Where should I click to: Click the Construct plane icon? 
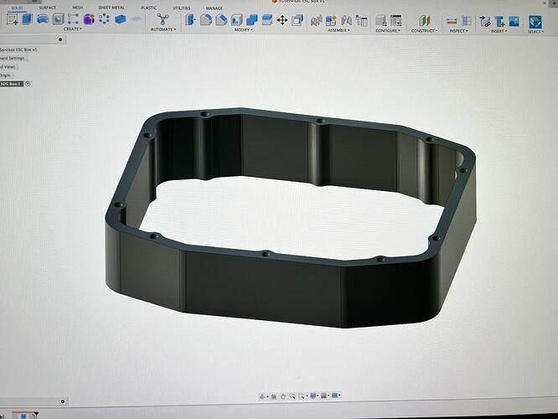(424, 21)
